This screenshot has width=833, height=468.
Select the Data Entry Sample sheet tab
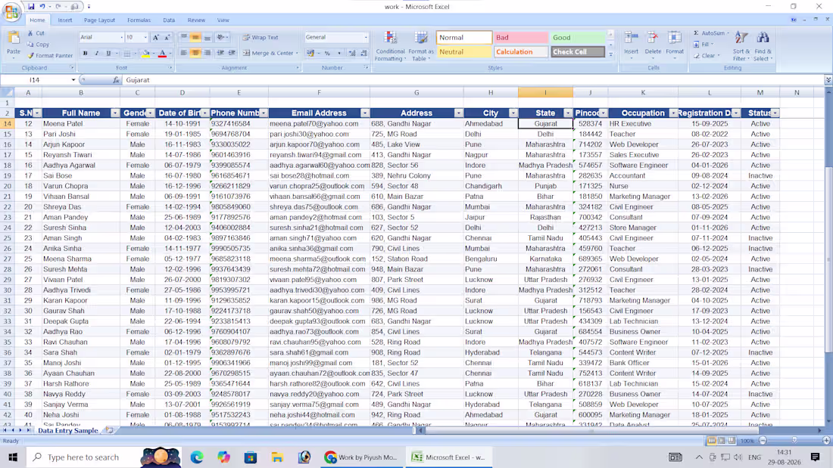coord(68,431)
